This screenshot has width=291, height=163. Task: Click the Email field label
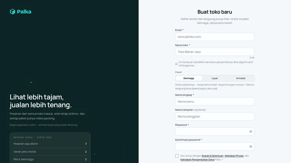[178, 30]
